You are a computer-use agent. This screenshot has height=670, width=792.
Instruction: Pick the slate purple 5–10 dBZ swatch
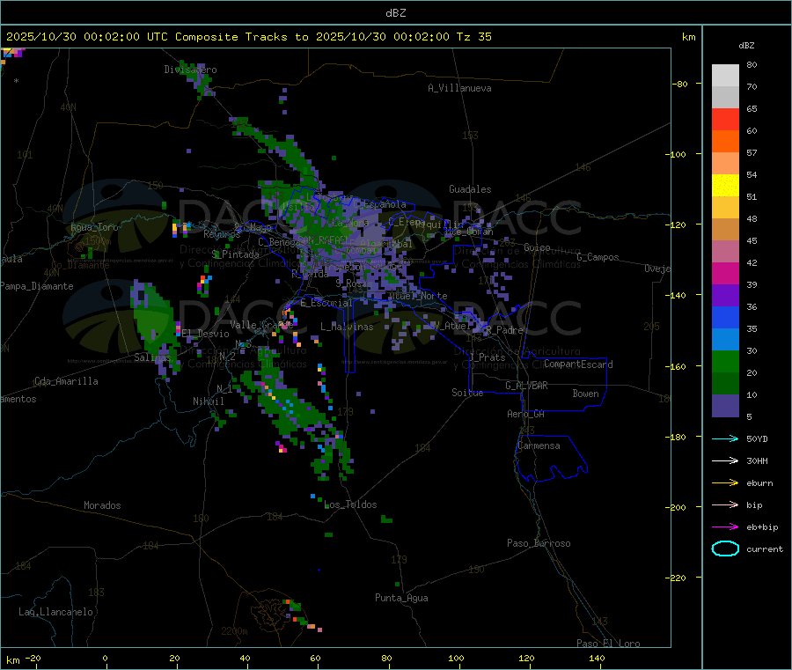click(x=725, y=406)
